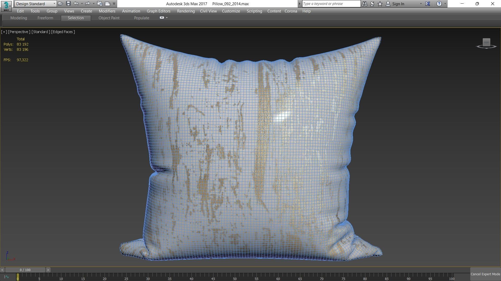This screenshot has height=281, width=501.
Task: Expand the Undo history dropdown arrow
Action: point(82,4)
